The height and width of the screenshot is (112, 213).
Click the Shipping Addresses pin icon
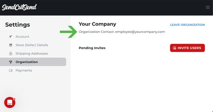11,54
